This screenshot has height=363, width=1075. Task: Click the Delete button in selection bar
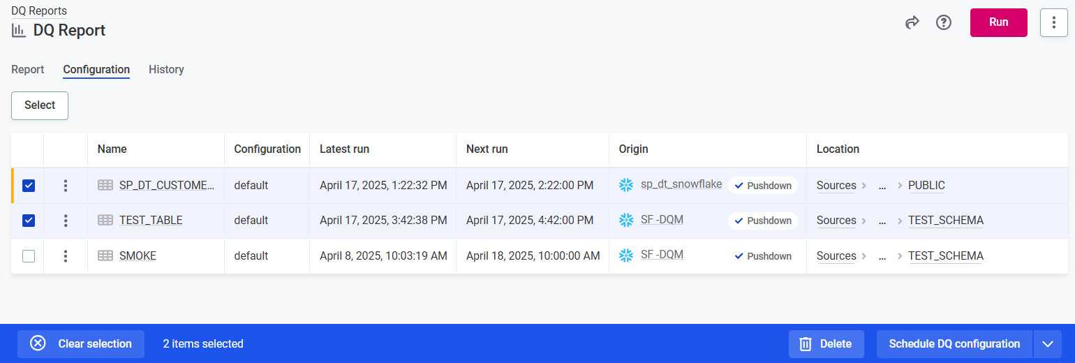[826, 344]
